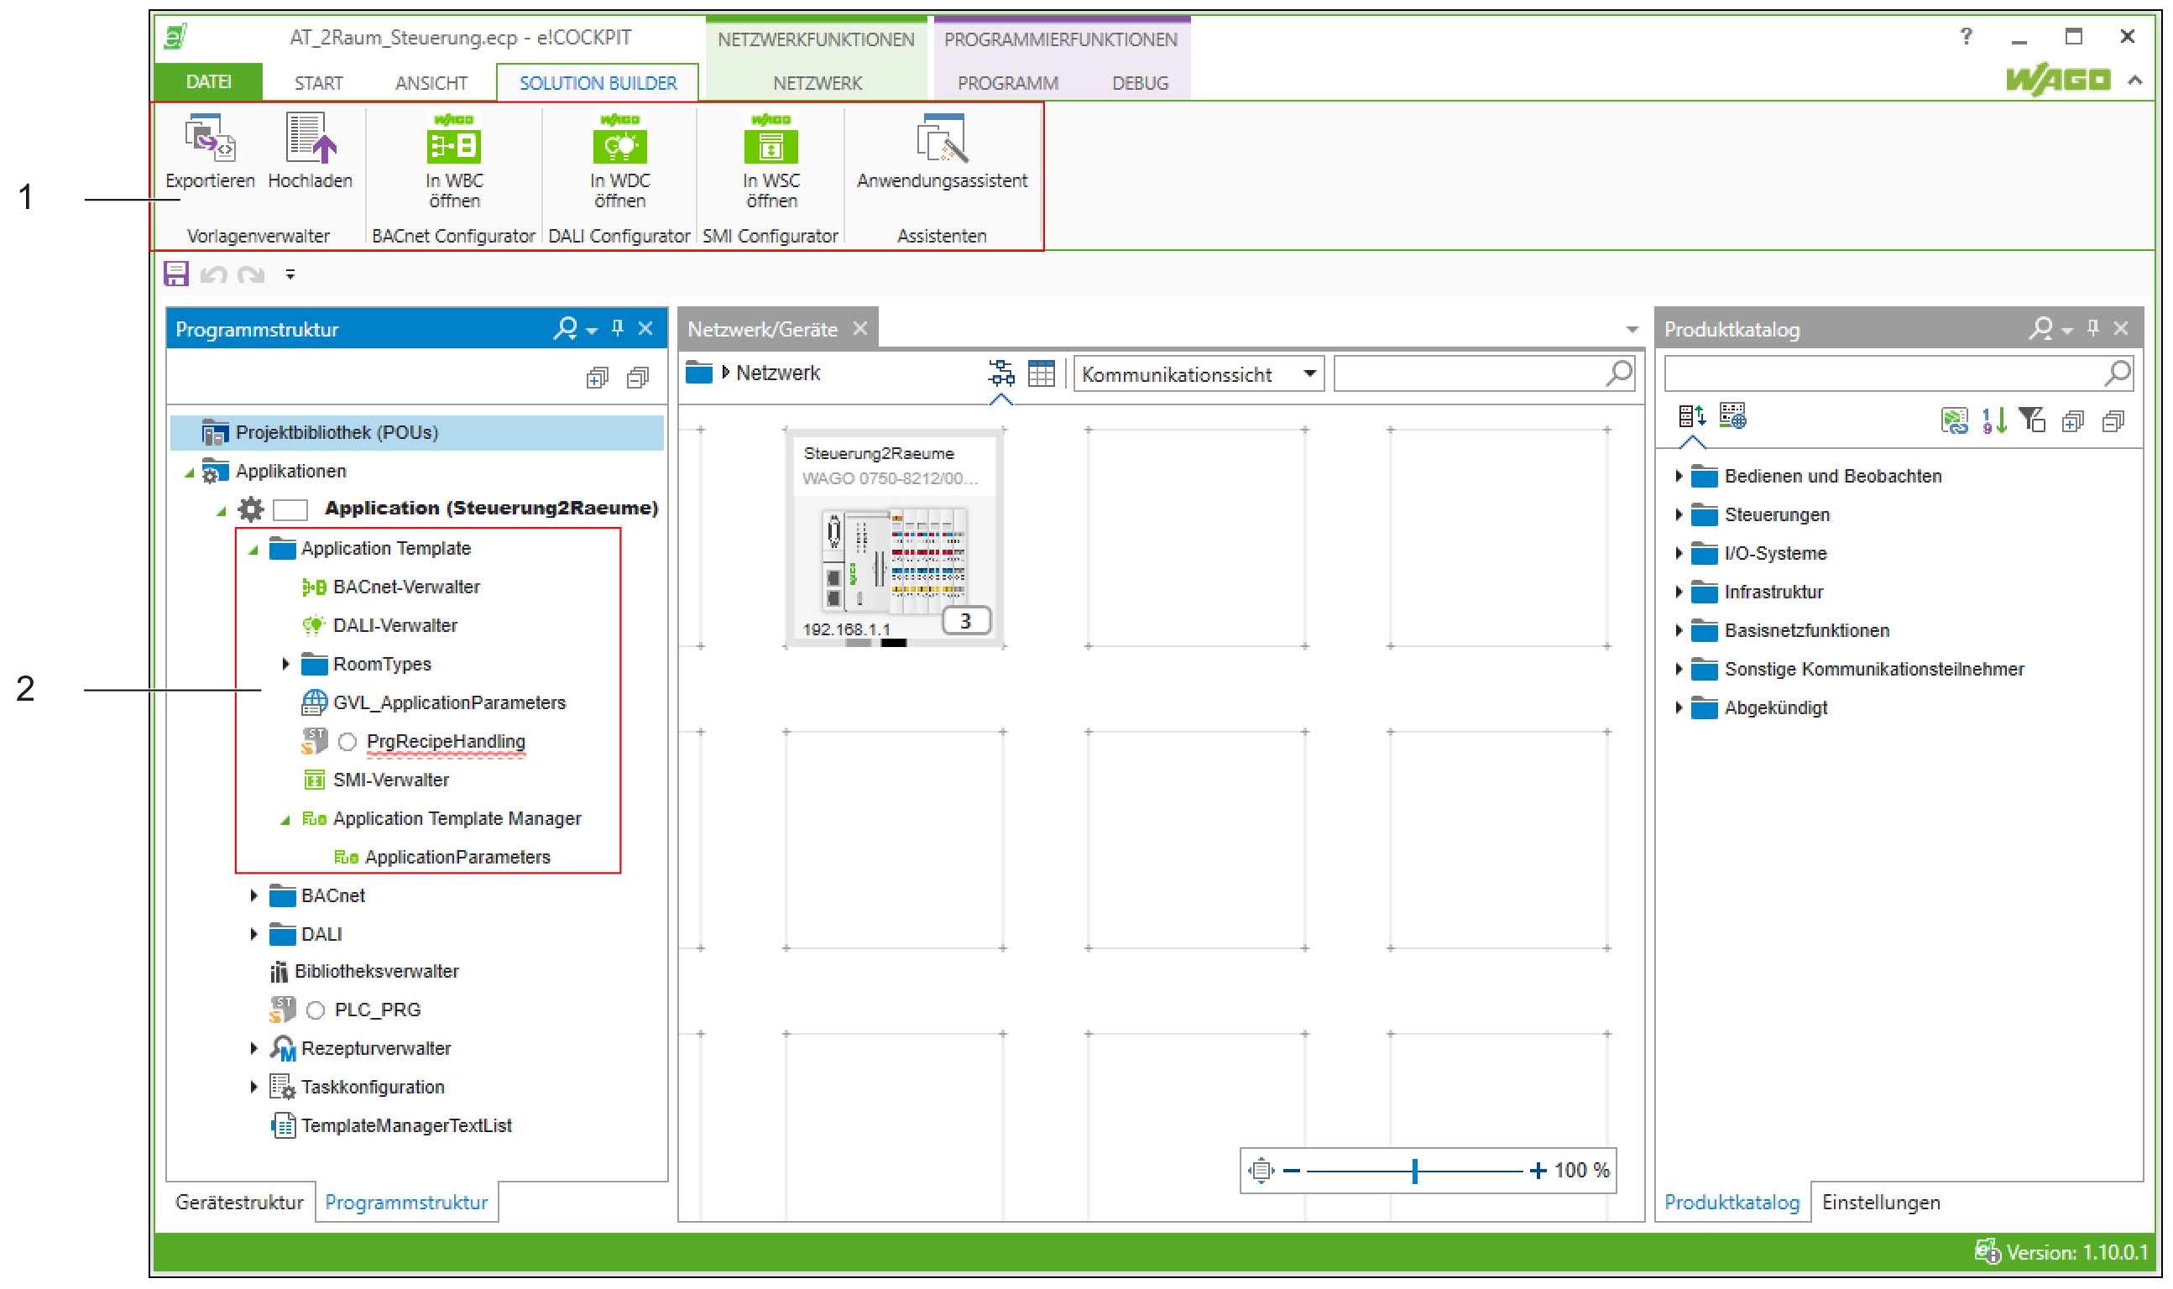Viewport: 2173px width, 1289px height.
Task: Expand all nodes icon in Programmstruktur panel
Action: 597,378
